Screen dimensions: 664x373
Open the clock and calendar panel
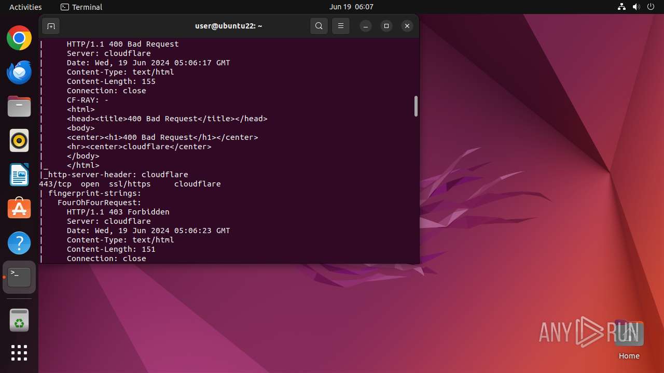coord(351,7)
